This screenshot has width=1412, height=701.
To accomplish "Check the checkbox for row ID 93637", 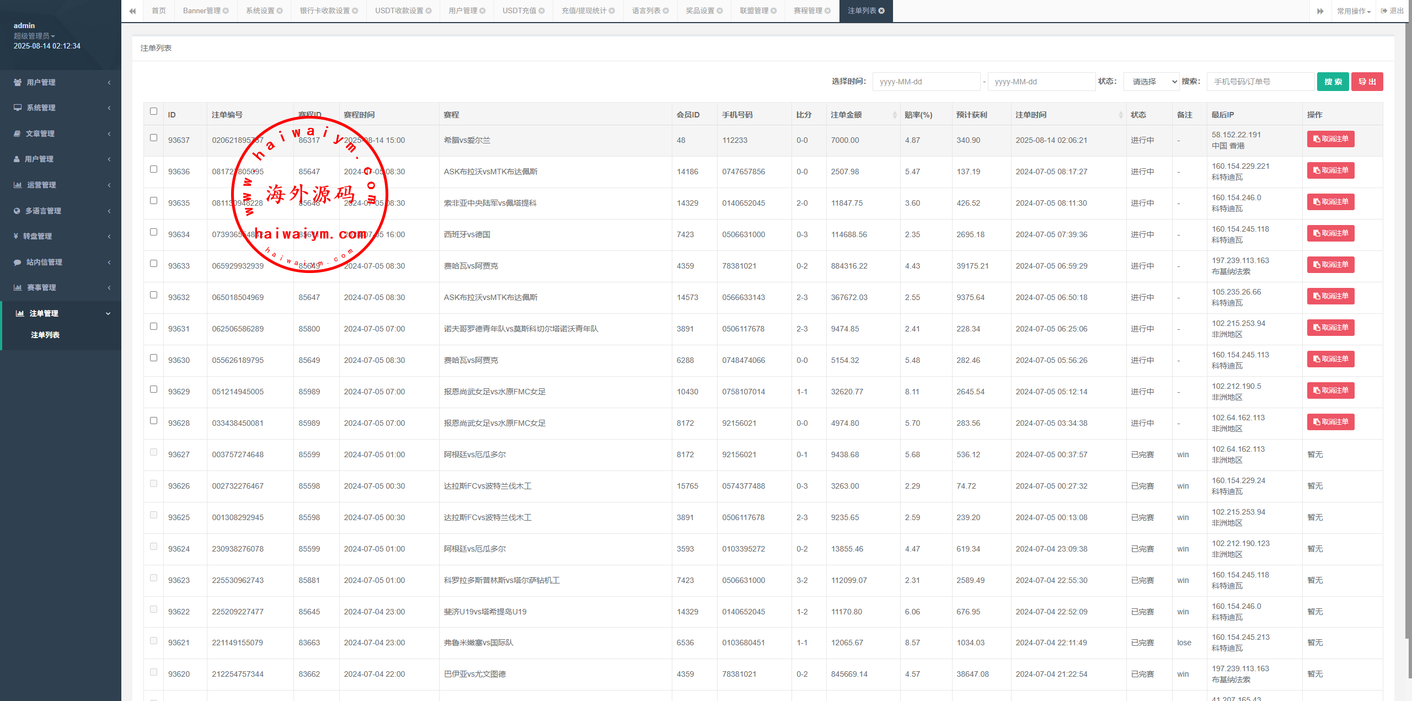I will pyautogui.click(x=154, y=138).
